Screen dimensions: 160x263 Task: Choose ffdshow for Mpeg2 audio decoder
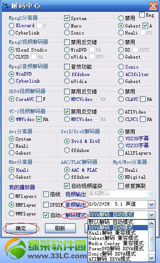pyautogui.click(x=67, y=74)
